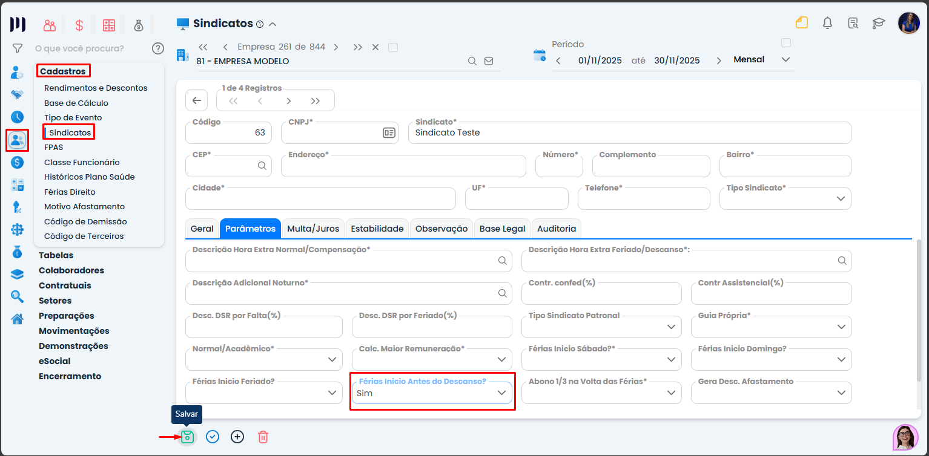Screen dimensions: 929x456
Task: Click the help question mark icon
Action: tap(158, 48)
